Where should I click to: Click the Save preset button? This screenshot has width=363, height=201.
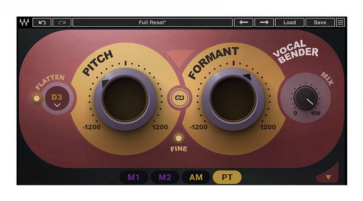320,23
